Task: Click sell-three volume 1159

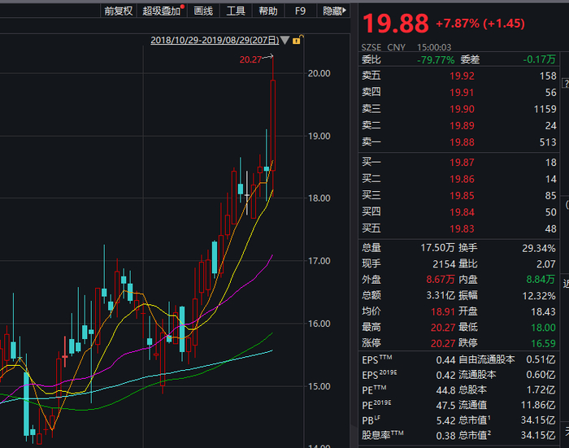Action: point(545,109)
